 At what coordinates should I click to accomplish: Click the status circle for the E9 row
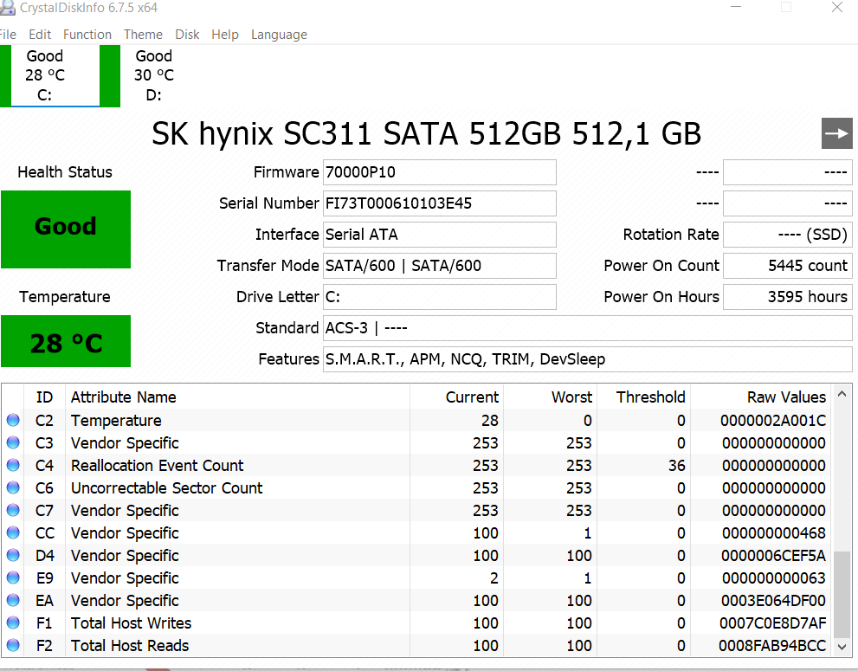13,578
